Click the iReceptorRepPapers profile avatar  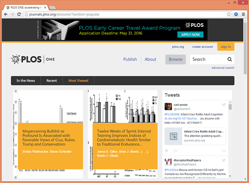[x=168, y=162]
